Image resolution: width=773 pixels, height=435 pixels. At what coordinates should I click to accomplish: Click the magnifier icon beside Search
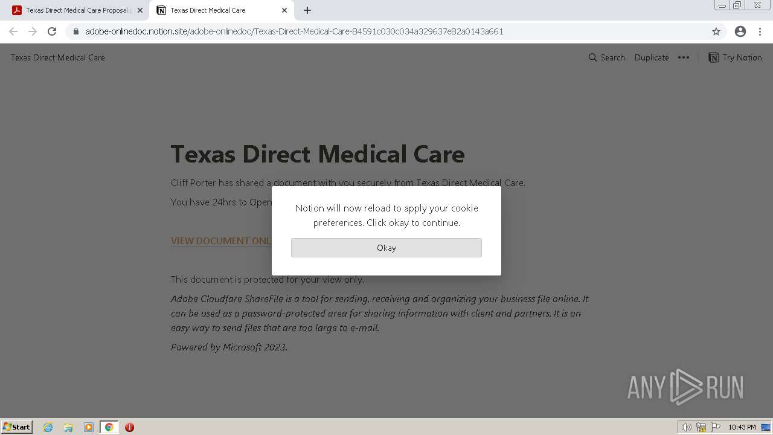[x=592, y=57]
